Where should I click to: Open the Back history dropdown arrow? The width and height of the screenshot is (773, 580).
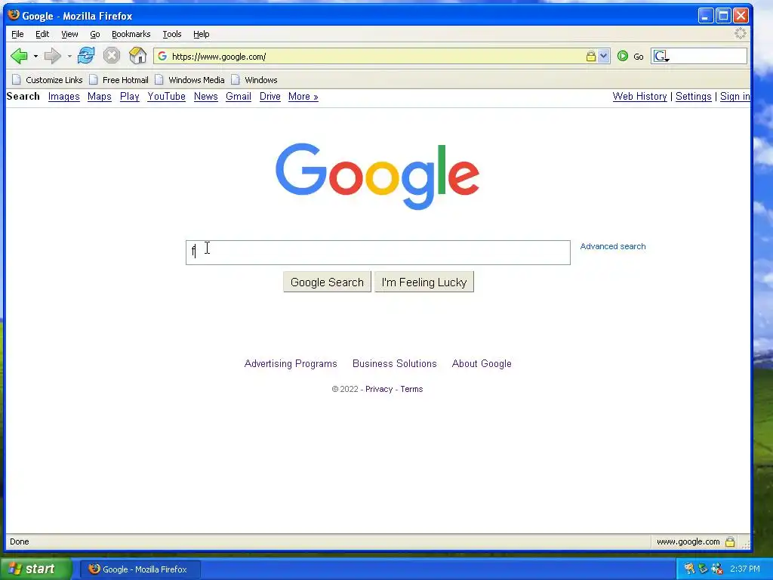(x=35, y=56)
